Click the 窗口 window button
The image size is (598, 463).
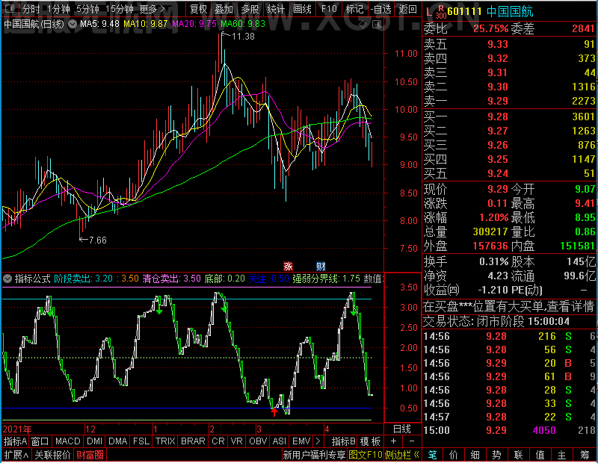tap(40, 441)
